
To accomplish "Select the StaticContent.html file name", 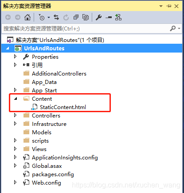I will 63,107.
